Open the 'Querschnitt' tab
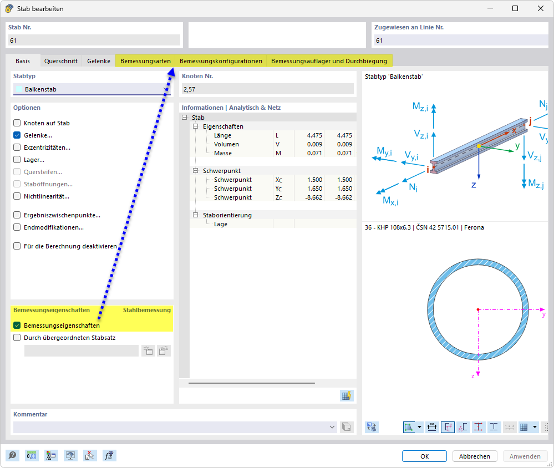The height and width of the screenshot is (468, 554). 61,61
